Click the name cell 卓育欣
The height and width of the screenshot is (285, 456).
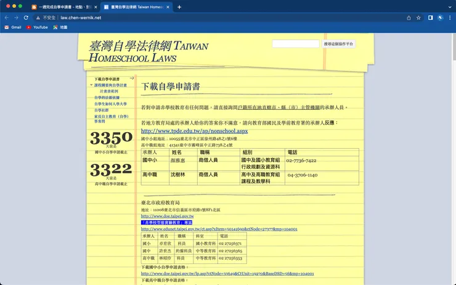click(165, 244)
